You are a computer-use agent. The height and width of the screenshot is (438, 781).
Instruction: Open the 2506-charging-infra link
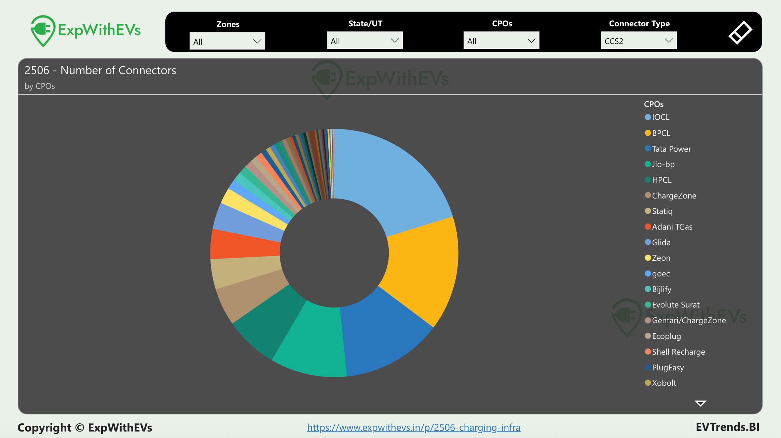coord(414,427)
